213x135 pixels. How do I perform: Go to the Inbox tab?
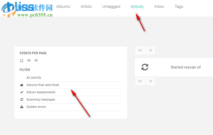point(159,7)
